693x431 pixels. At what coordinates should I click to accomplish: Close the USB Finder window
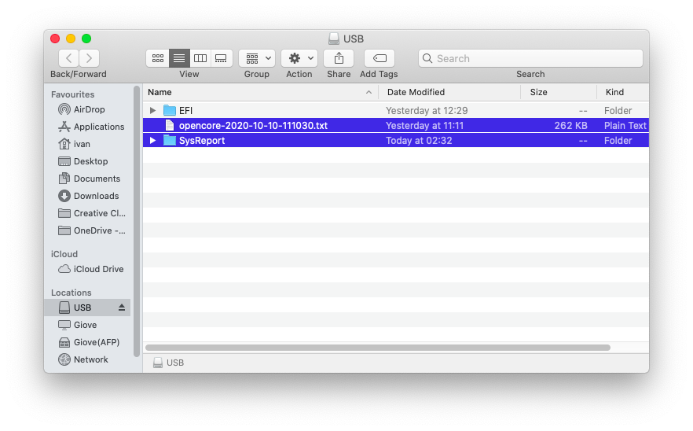(x=55, y=39)
